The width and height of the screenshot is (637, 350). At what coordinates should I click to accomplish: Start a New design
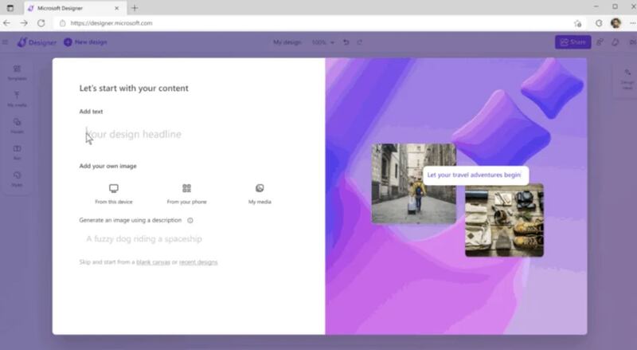[86, 42]
